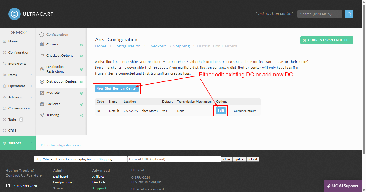Click the Packages box icon

coord(42,104)
